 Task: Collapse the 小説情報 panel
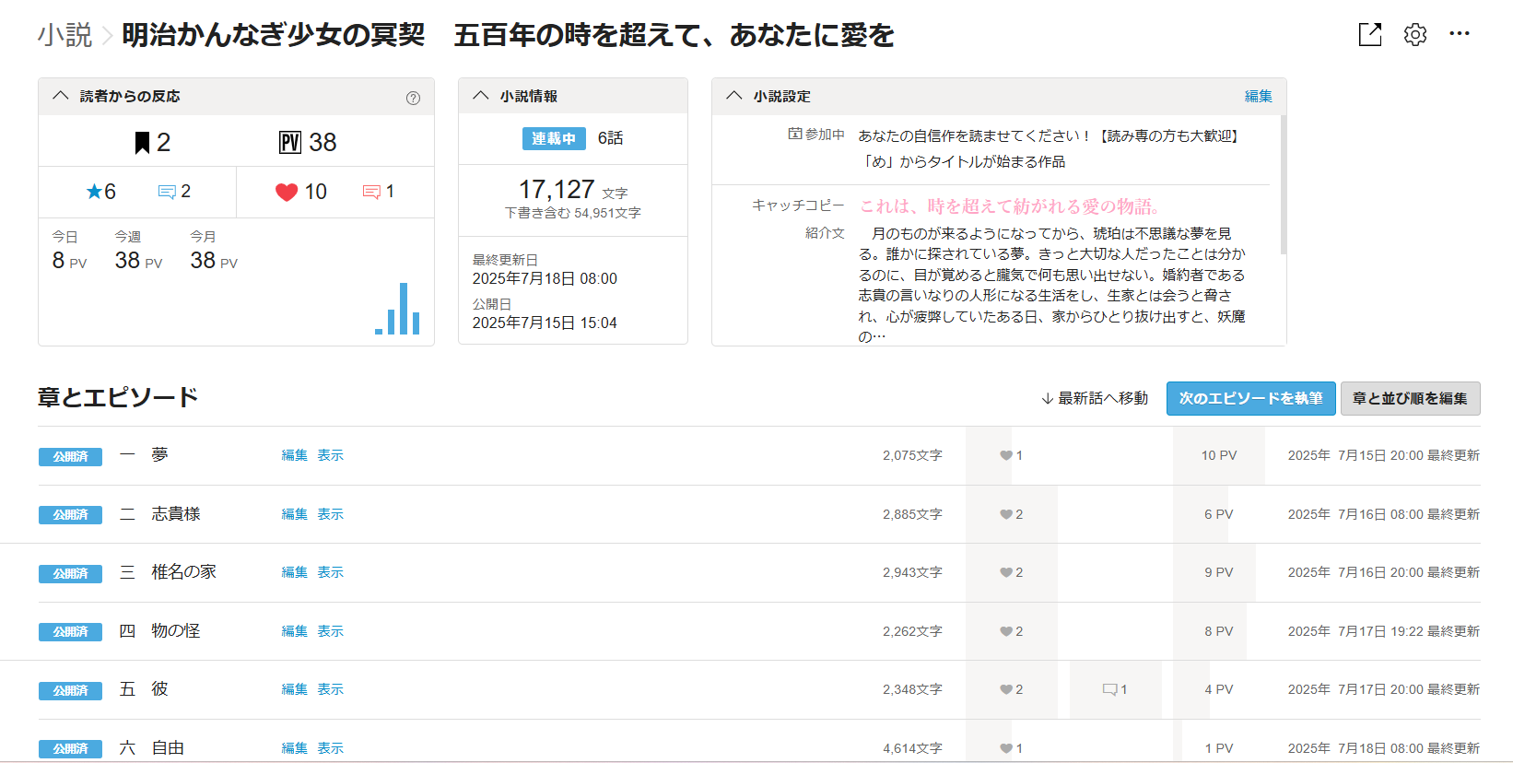click(481, 96)
